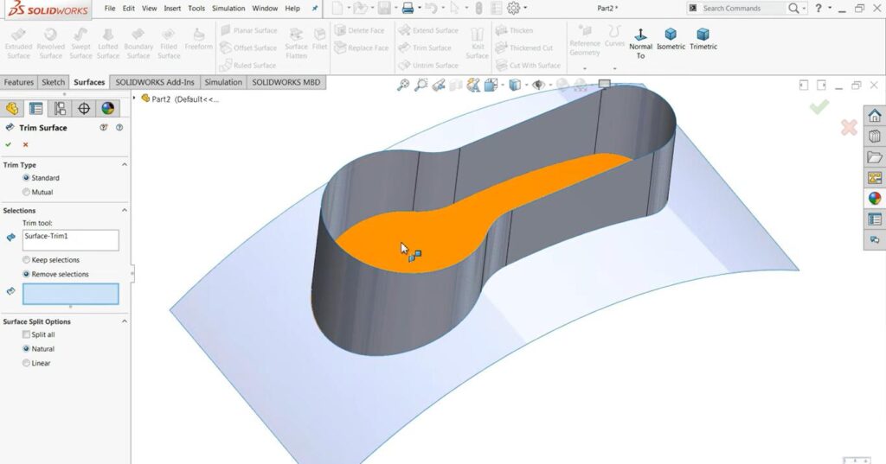Open the File Explorer folder icon in the task pane
Screen dimensions: 886x464
(875, 157)
